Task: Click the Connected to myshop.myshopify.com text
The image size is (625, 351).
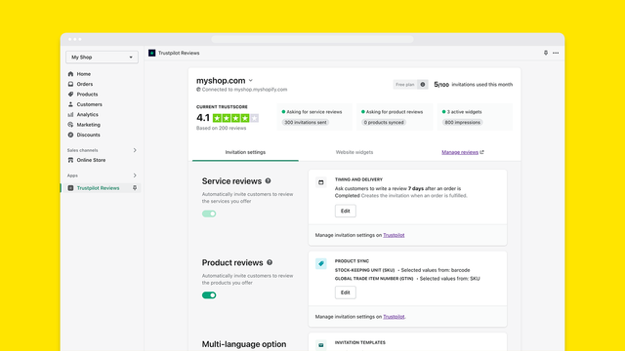Action: click(244, 90)
